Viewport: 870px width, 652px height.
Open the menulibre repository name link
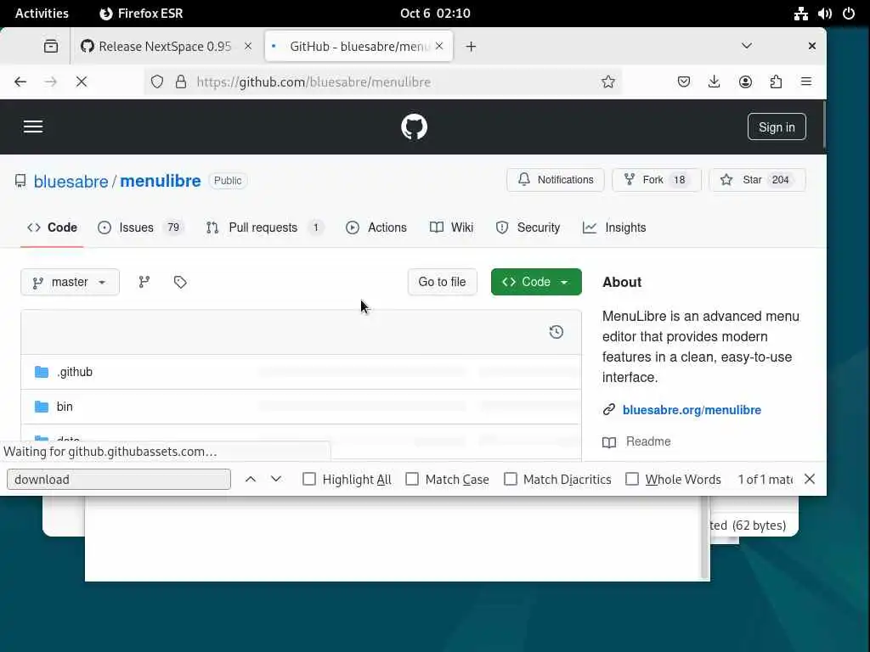pos(161,182)
